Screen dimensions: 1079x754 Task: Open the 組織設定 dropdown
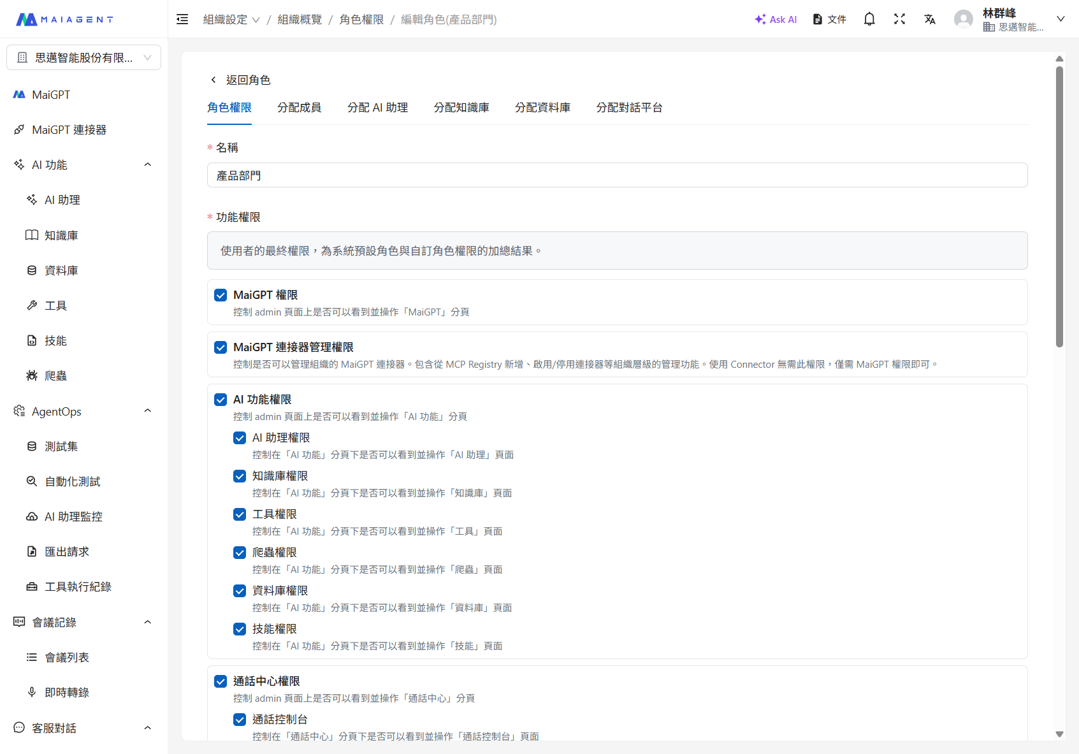231,20
